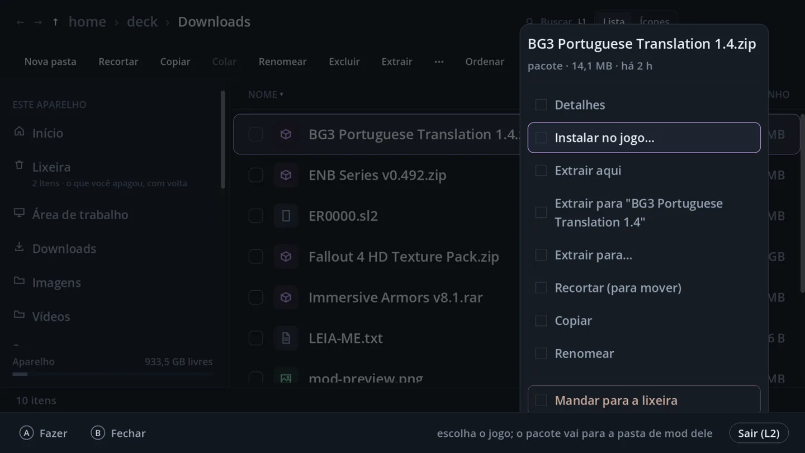This screenshot has height=453, width=805.
Task: Mark the checkbox for LEIA-ME.txt
Action: pos(255,338)
